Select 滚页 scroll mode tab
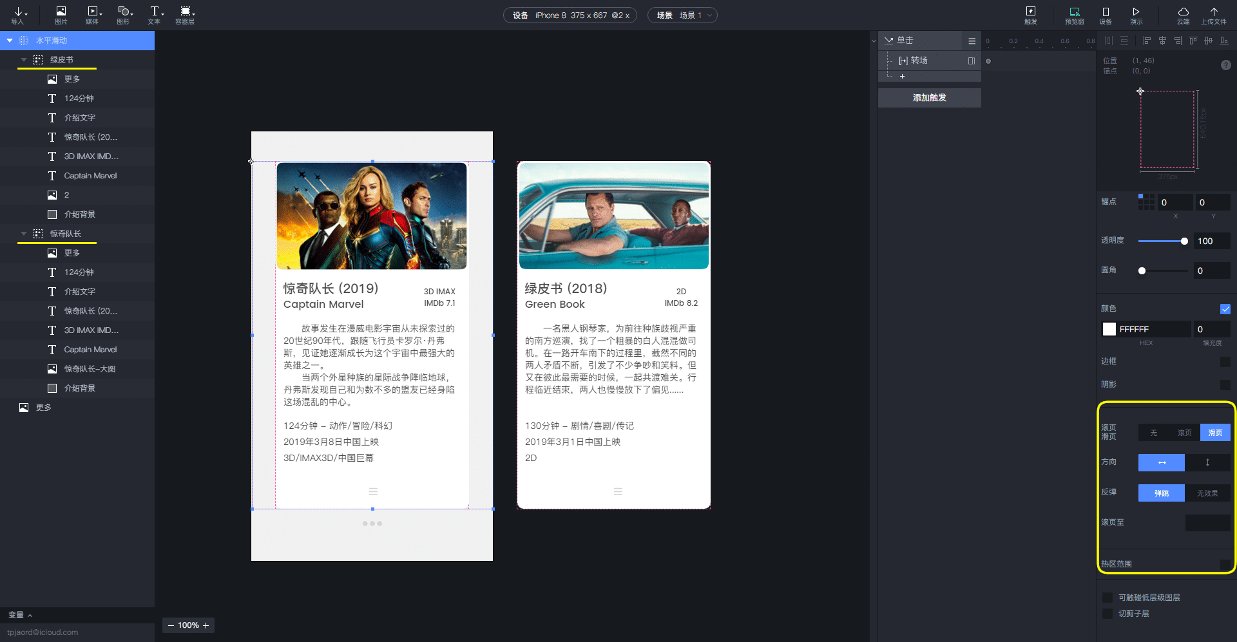The image size is (1237, 642). (1185, 433)
